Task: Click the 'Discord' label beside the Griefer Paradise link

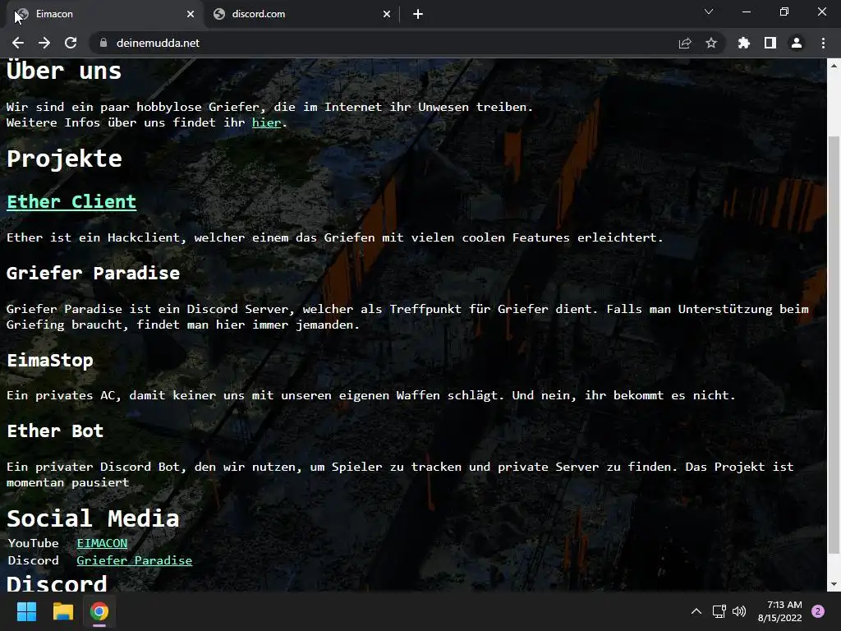Action: [33, 560]
